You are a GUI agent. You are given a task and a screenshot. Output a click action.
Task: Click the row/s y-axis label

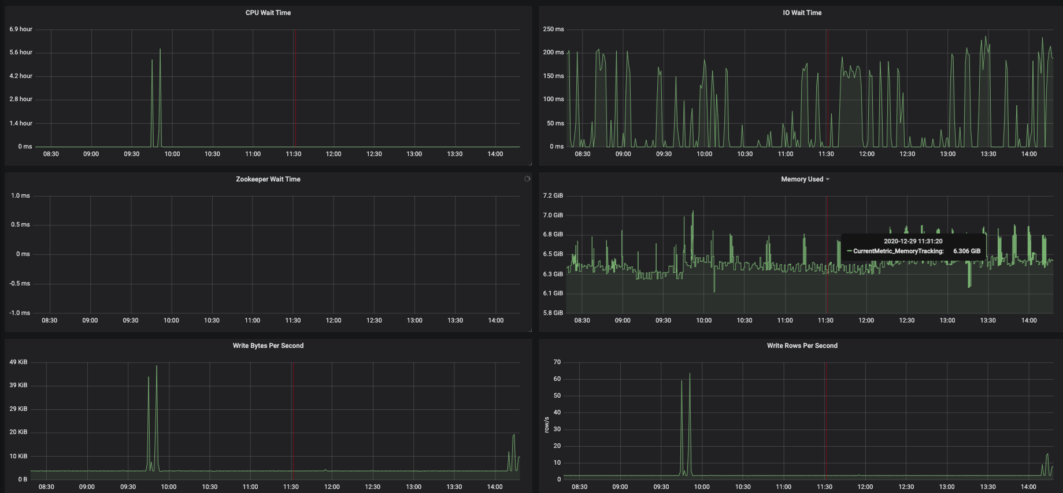[547, 424]
